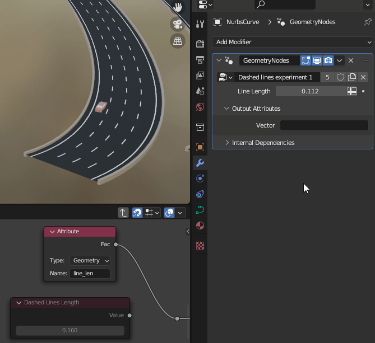
Task: Toggle Line Length attribute input mode
Action: 351,91
